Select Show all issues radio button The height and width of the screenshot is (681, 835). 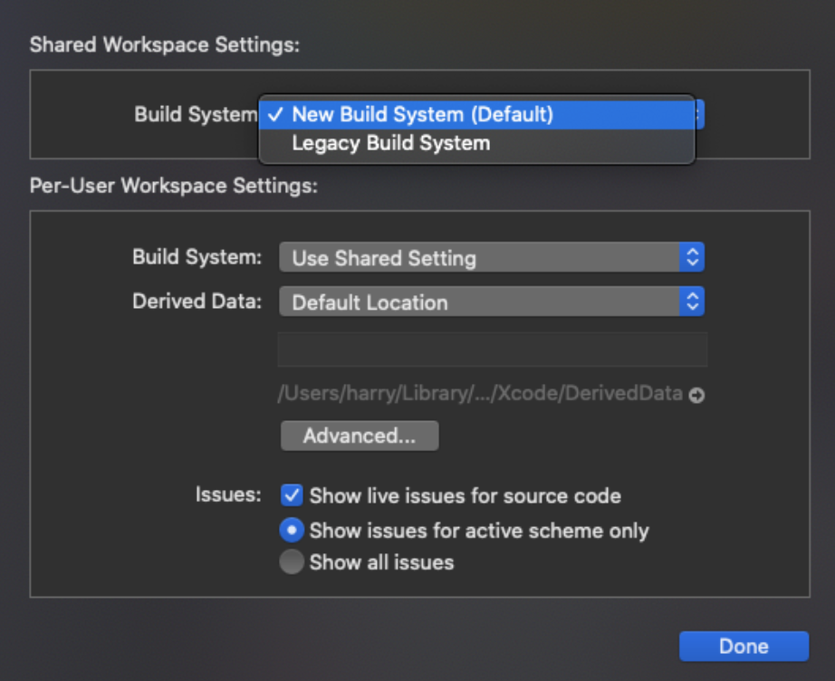(292, 562)
